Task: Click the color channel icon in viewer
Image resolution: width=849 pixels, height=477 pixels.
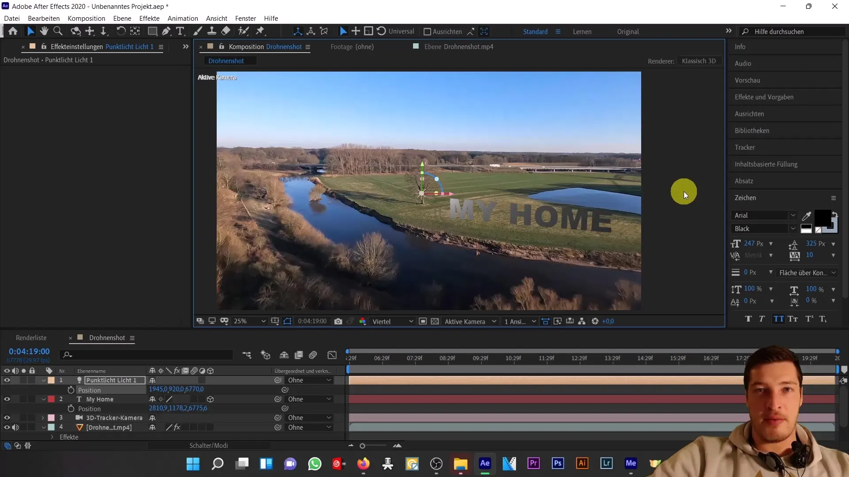Action: pos(363,322)
